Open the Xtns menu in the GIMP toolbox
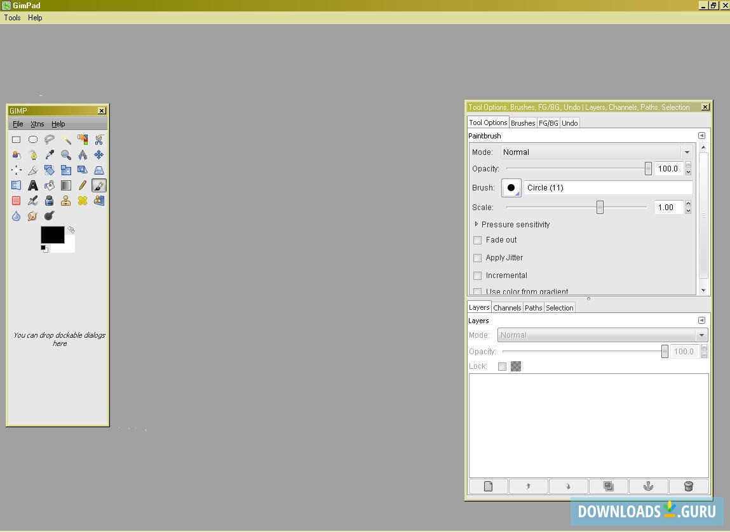 (x=37, y=124)
